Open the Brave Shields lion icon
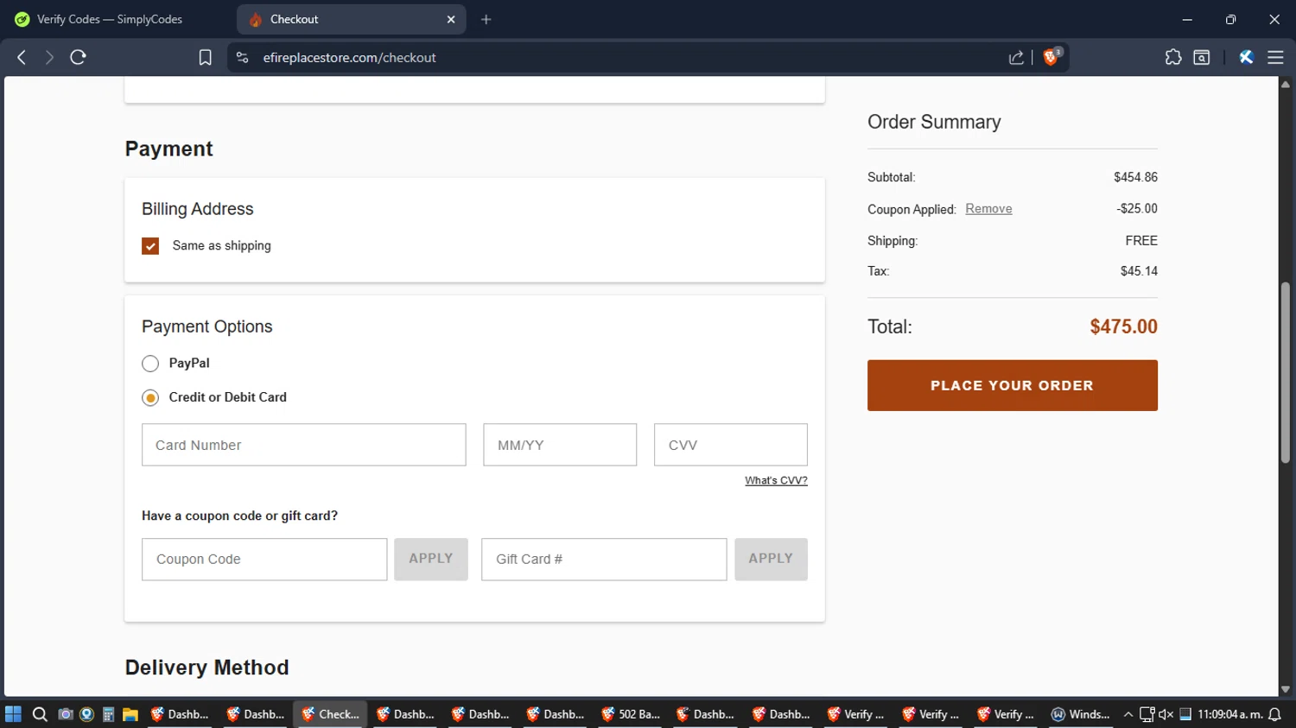The height and width of the screenshot is (728, 1296). coord(1051,57)
